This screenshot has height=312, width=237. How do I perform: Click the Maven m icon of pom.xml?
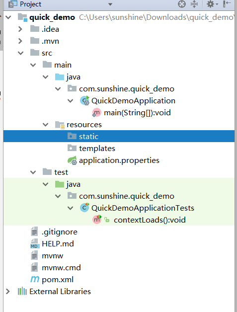[35, 279]
